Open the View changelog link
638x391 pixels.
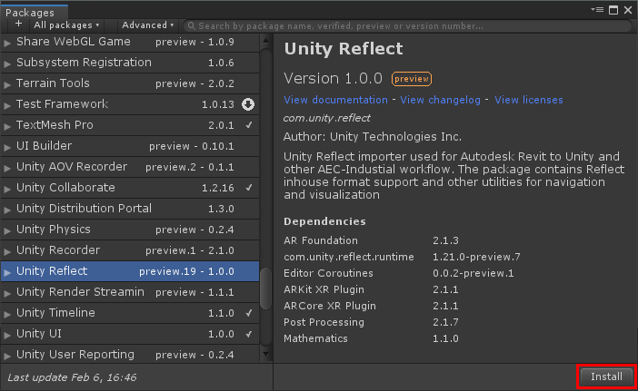point(442,100)
